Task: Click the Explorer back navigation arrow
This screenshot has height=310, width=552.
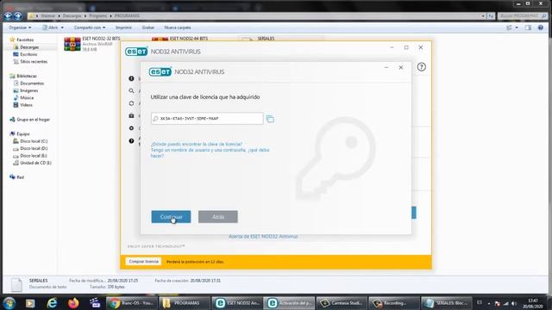Action: tap(8, 15)
